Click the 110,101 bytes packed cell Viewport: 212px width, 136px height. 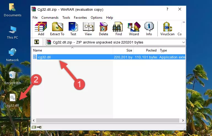click(146, 57)
